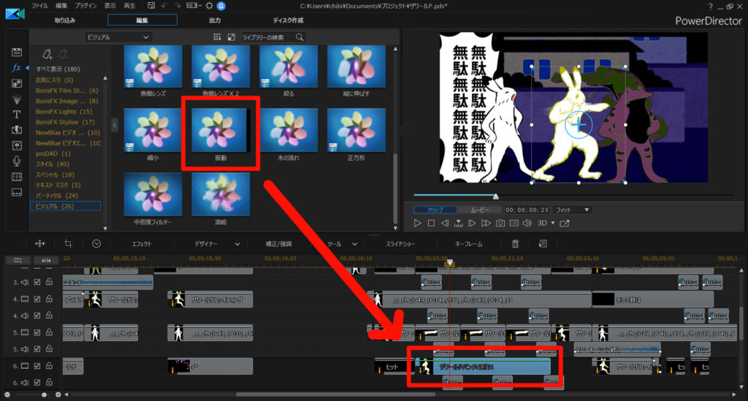
Task: Open the library menu grid icon
Action: pyautogui.click(x=217, y=37)
